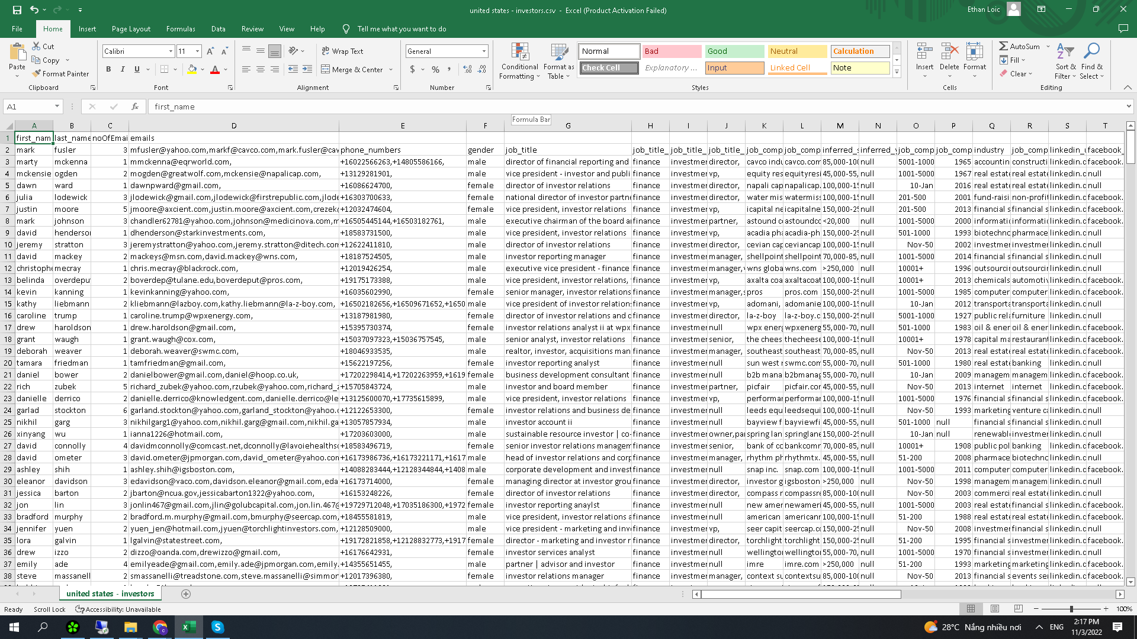Collapse the ribbon with the chevron

[x=1128, y=87]
